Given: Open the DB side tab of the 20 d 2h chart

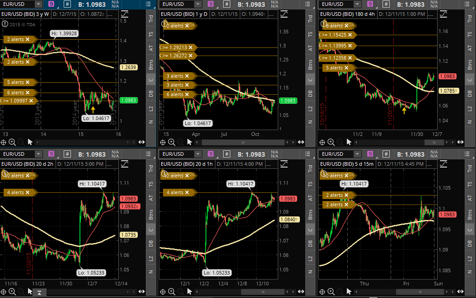Looking at the screenshot, I should (151, 243).
